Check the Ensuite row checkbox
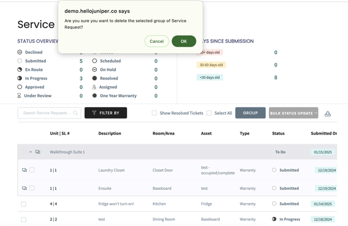The width and height of the screenshot is (348, 226). point(32,188)
